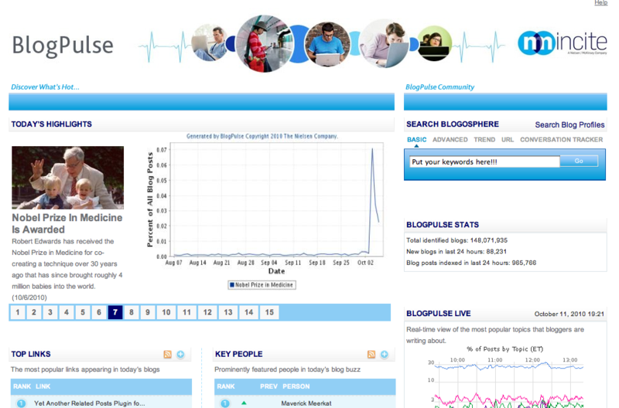
Task: Switch to the Trend search tab
Action: (x=484, y=140)
